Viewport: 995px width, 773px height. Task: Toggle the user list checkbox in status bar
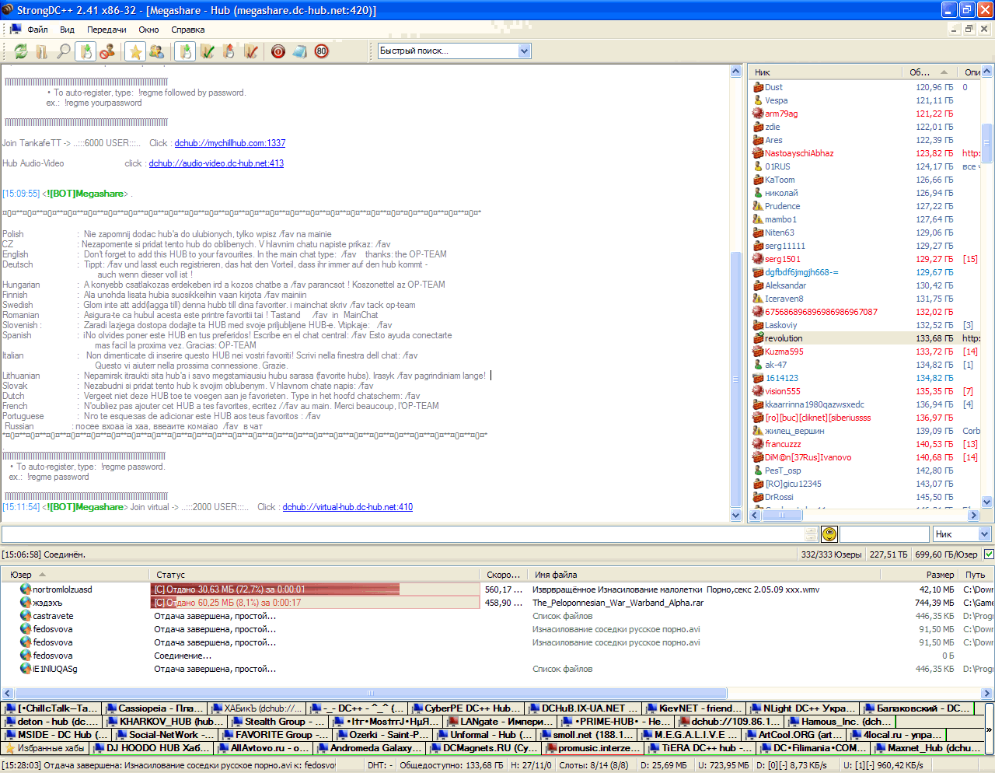point(989,554)
